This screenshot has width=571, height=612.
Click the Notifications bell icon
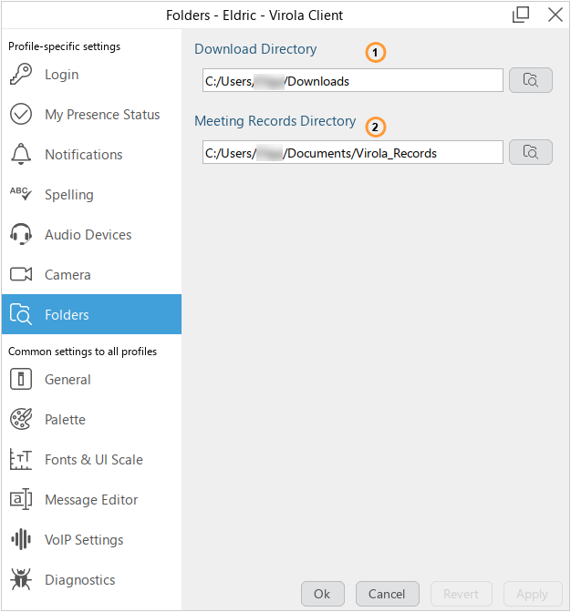point(21,155)
